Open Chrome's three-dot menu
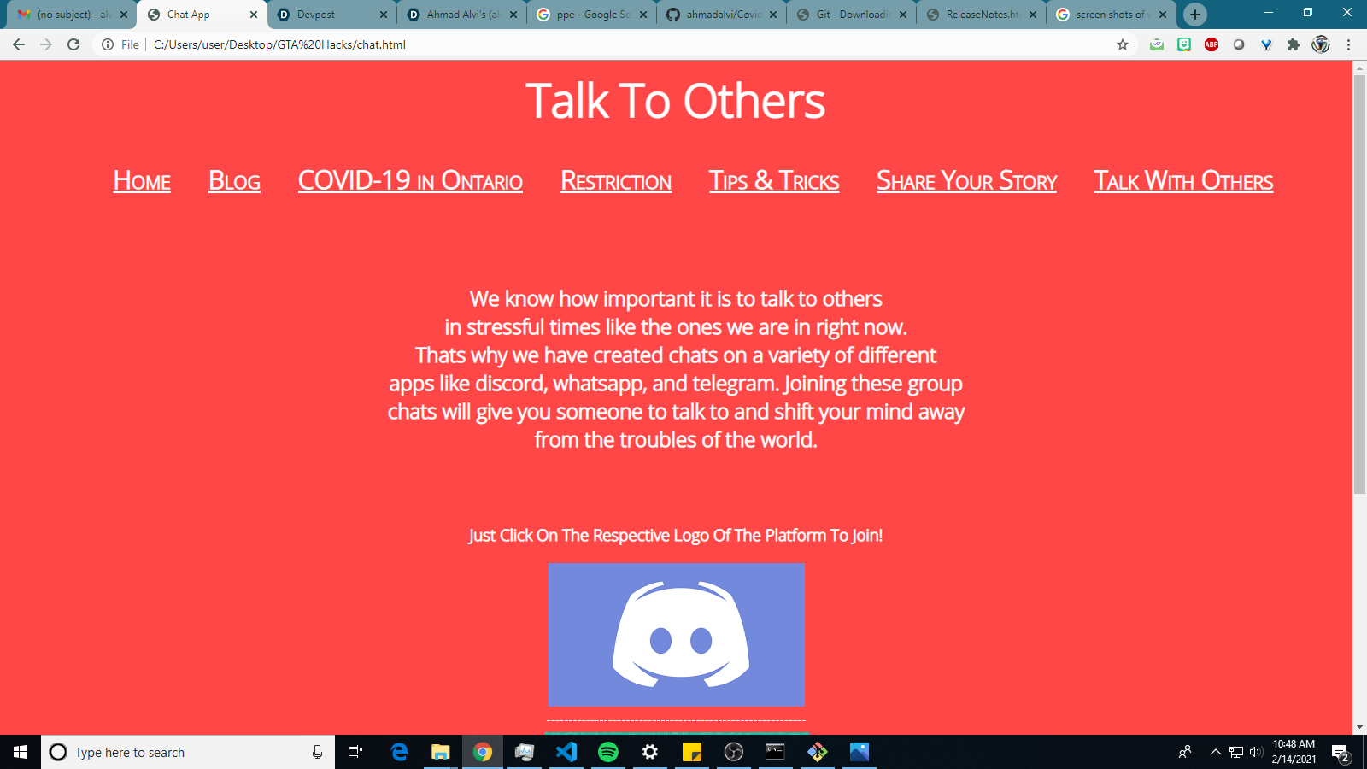 pos(1349,44)
